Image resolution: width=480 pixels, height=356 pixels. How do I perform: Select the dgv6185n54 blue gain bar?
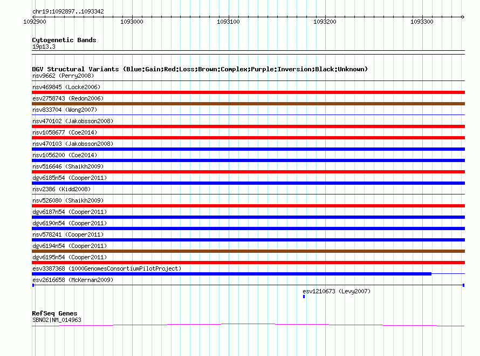(248, 183)
